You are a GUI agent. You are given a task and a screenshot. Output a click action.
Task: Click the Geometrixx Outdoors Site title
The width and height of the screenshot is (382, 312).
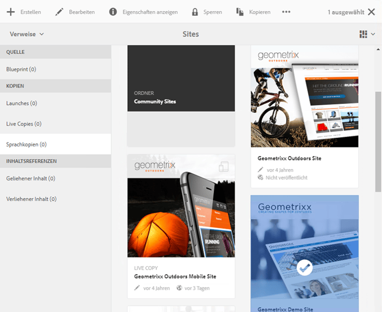pyautogui.click(x=289, y=159)
